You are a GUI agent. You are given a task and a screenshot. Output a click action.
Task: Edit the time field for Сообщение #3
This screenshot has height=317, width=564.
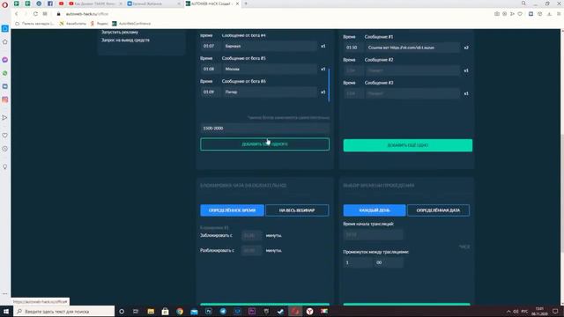[353, 93]
